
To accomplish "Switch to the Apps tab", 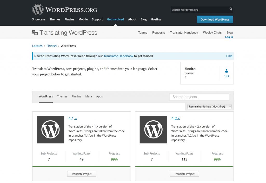I will 99,96.
